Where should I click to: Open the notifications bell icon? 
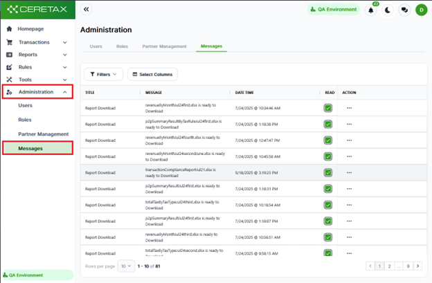click(371, 10)
